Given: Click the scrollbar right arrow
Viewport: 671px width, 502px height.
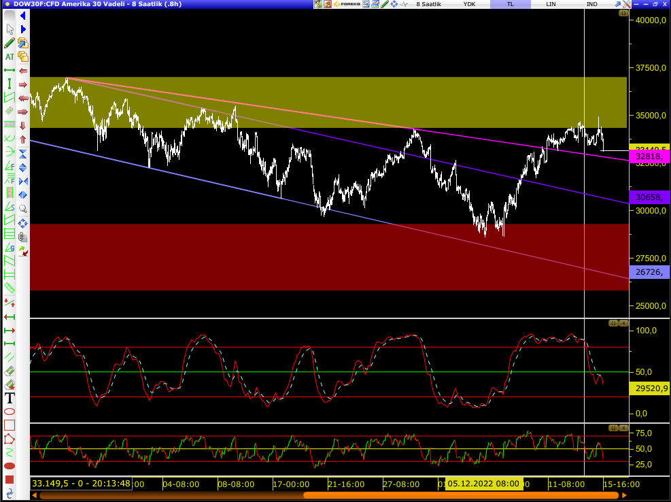Looking at the screenshot, I should (624, 496).
